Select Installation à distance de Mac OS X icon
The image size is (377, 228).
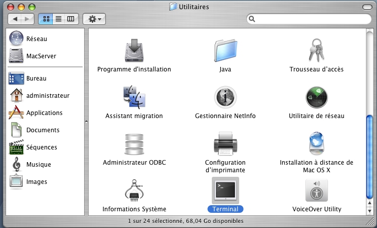point(316,143)
